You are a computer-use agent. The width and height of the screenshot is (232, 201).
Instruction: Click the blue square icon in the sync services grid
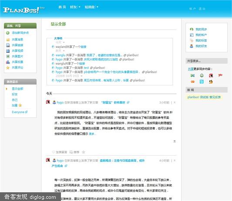(x=202, y=82)
